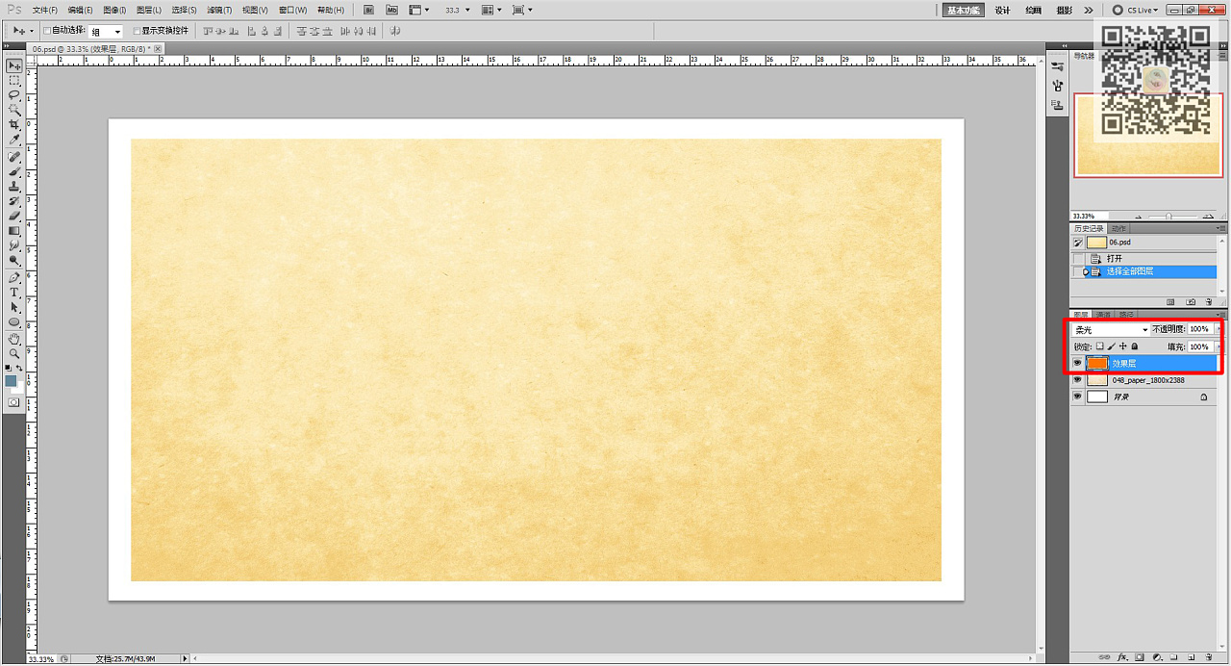Select the Eyedropper tool
Screen dimensions: 1231x666
(14, 141)
